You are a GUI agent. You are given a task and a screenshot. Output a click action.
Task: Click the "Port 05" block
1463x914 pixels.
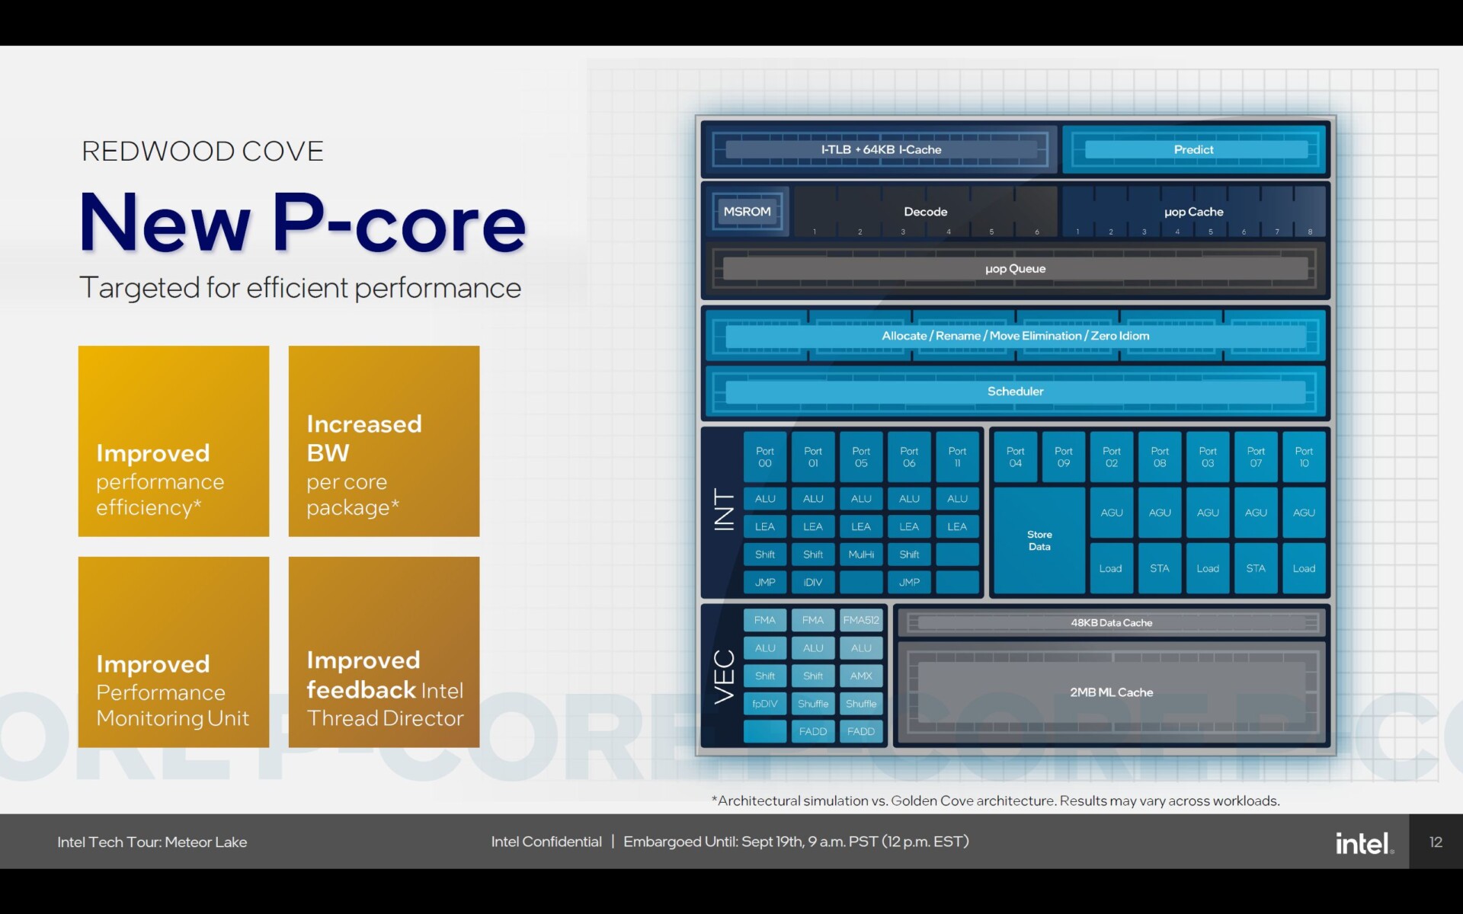coord(861,457)
